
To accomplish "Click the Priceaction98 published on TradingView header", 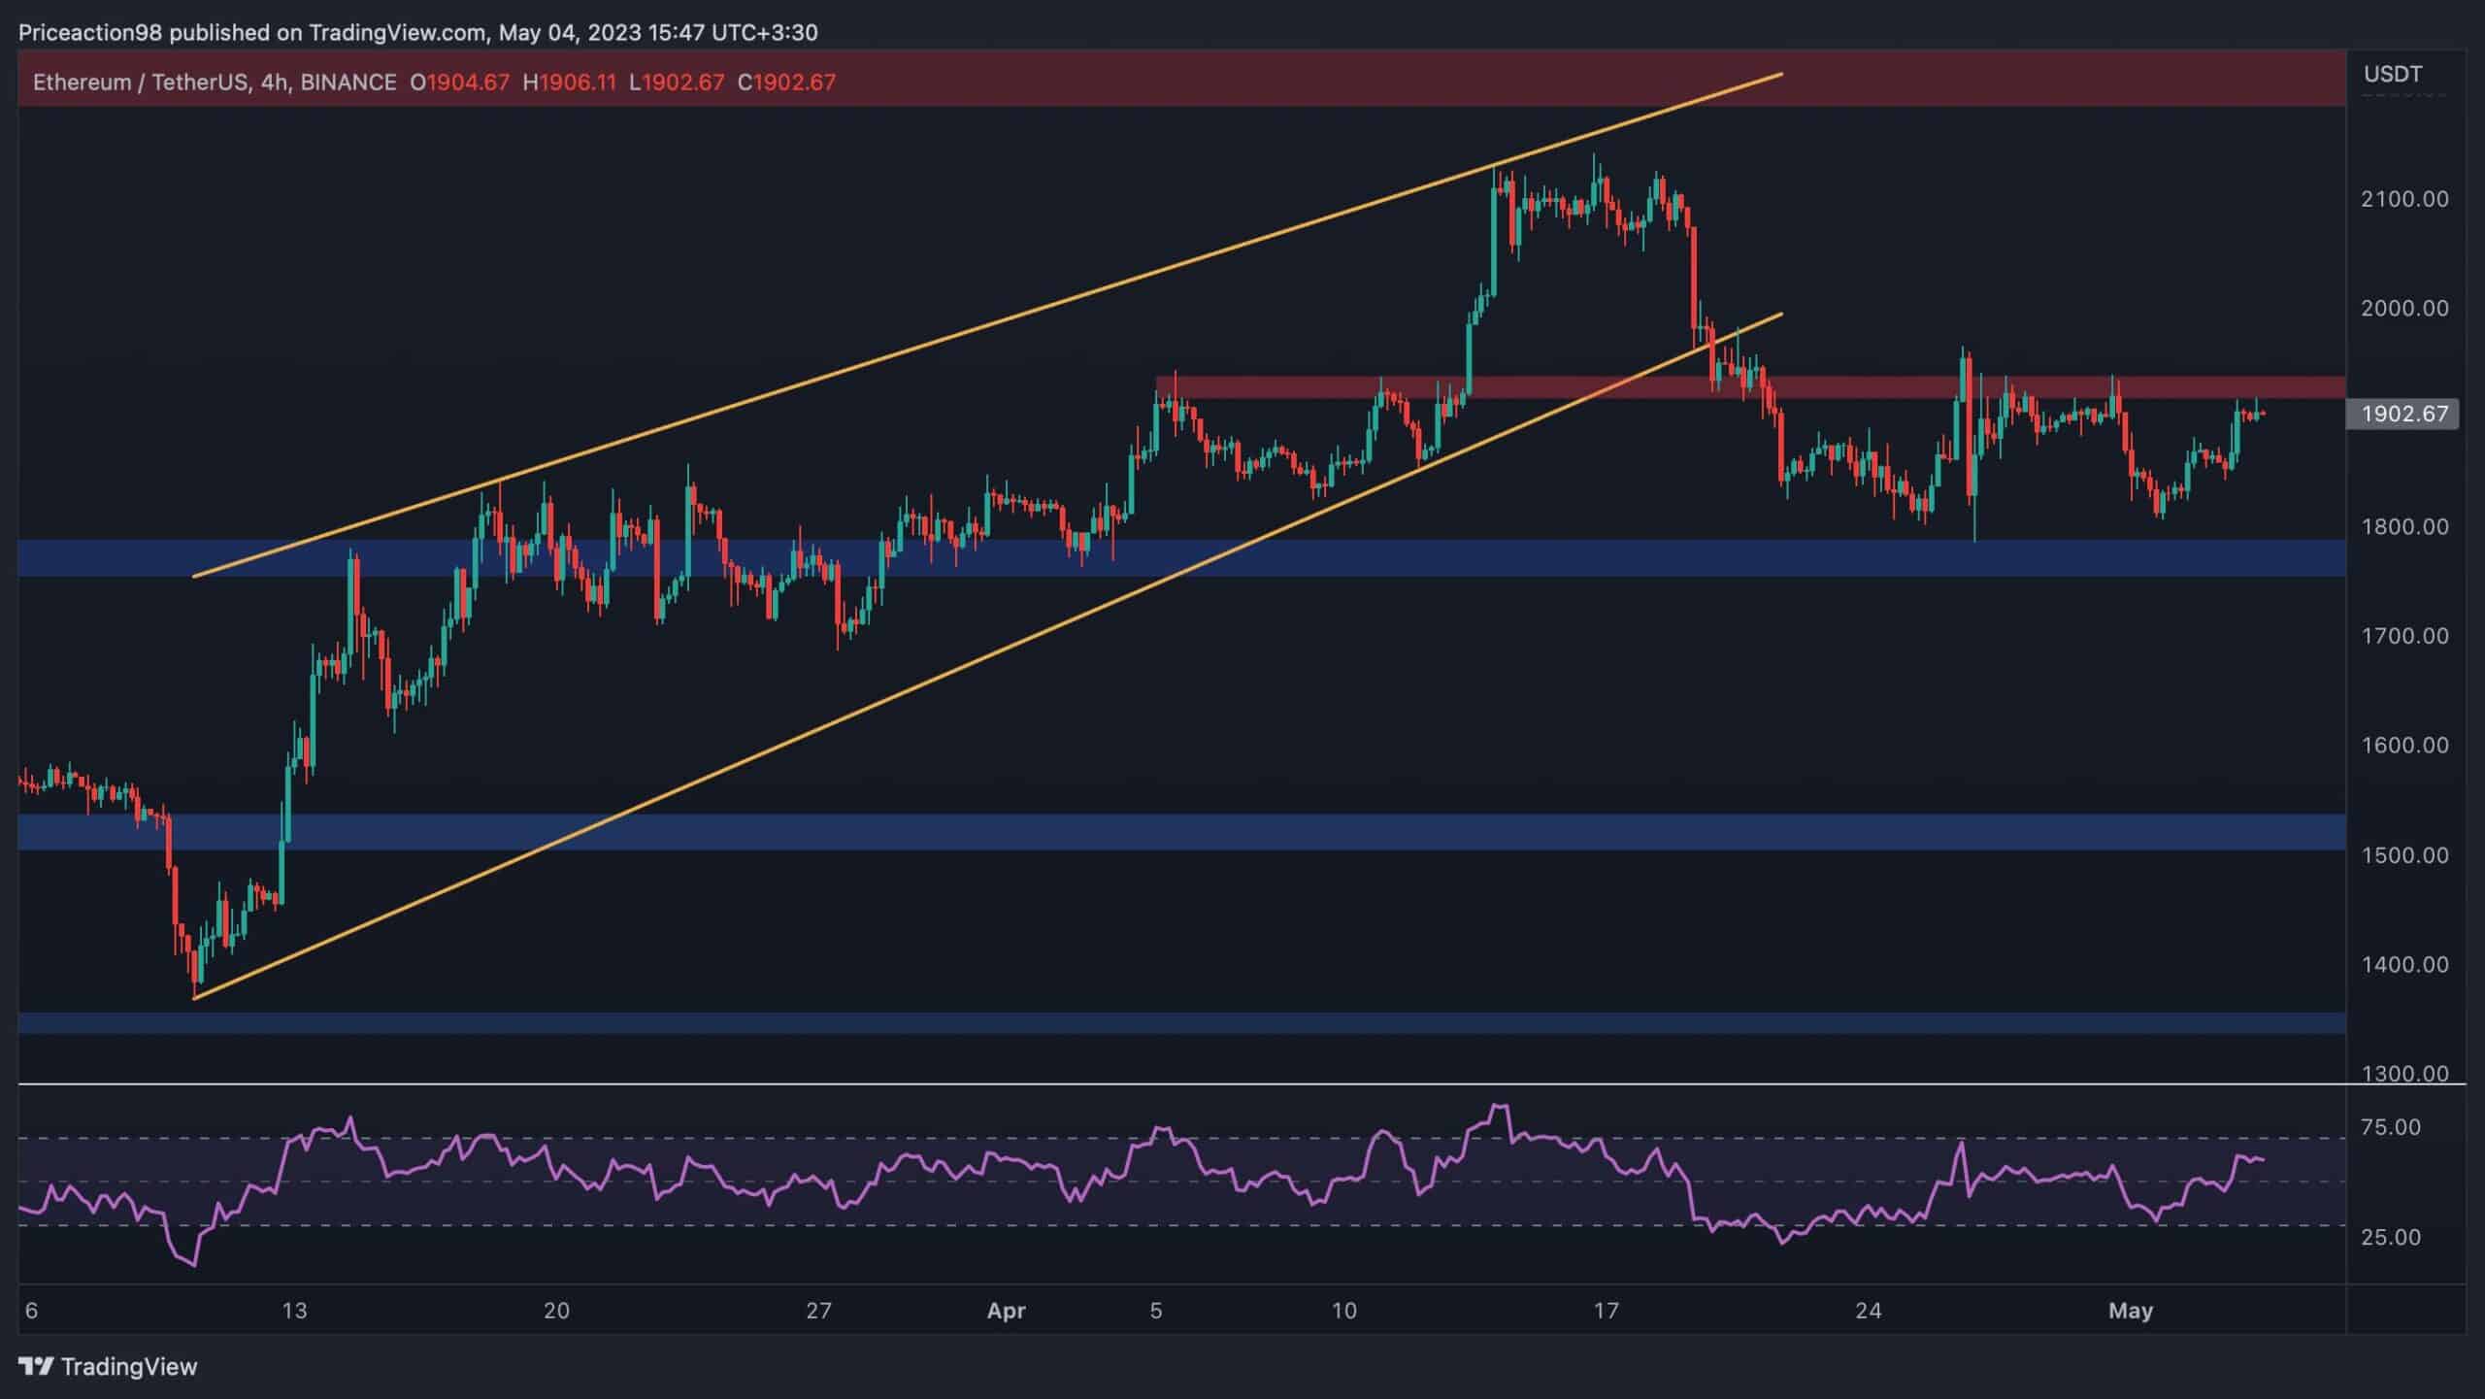I will pyautogui.click(x=417, y=32).
